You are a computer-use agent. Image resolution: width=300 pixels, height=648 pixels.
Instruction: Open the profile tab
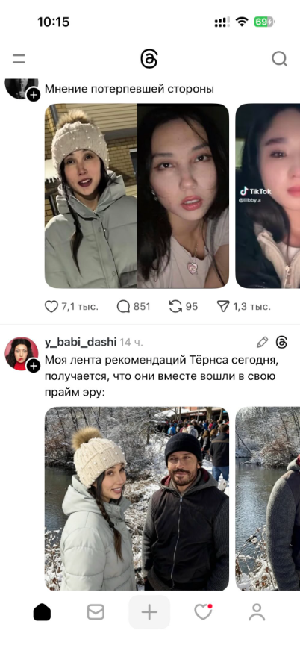click(257, 612)
